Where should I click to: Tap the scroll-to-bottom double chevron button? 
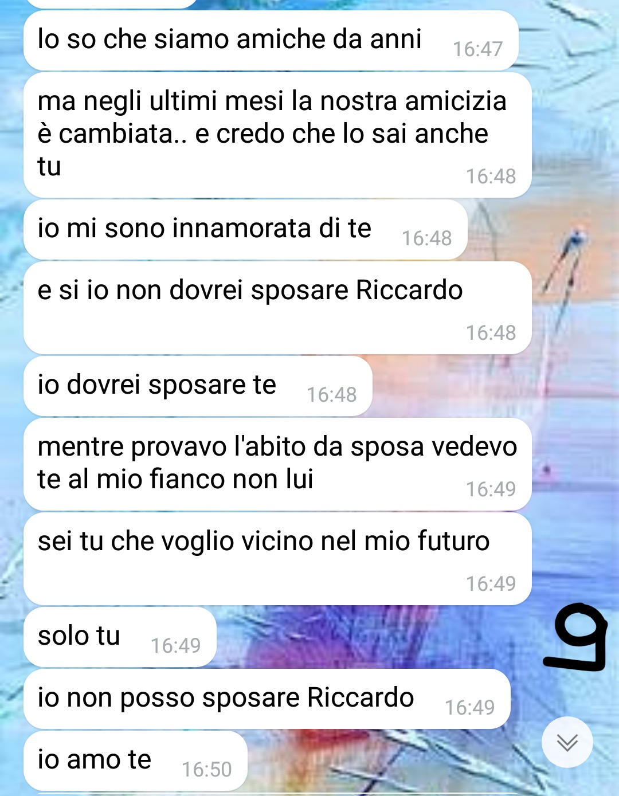coord(567,742)
